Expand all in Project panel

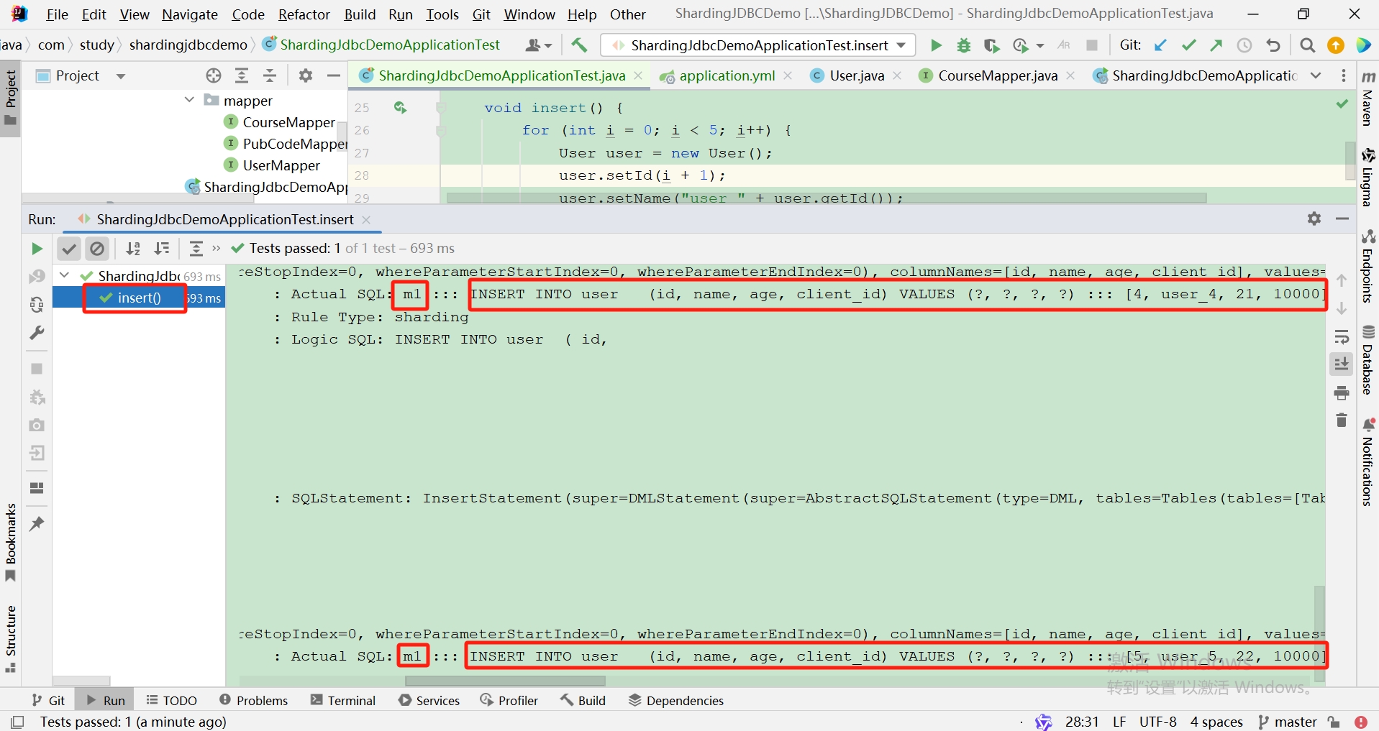tap(242, 75)
